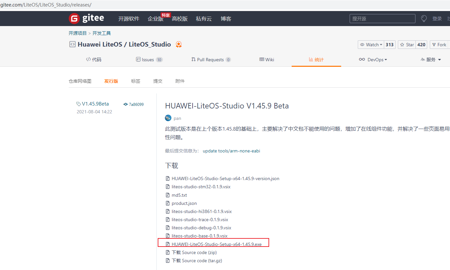This screenshot has height=270, width=450.
Task: Click file icon beside Source code (tar.gz)
Action: coord(168,261)
